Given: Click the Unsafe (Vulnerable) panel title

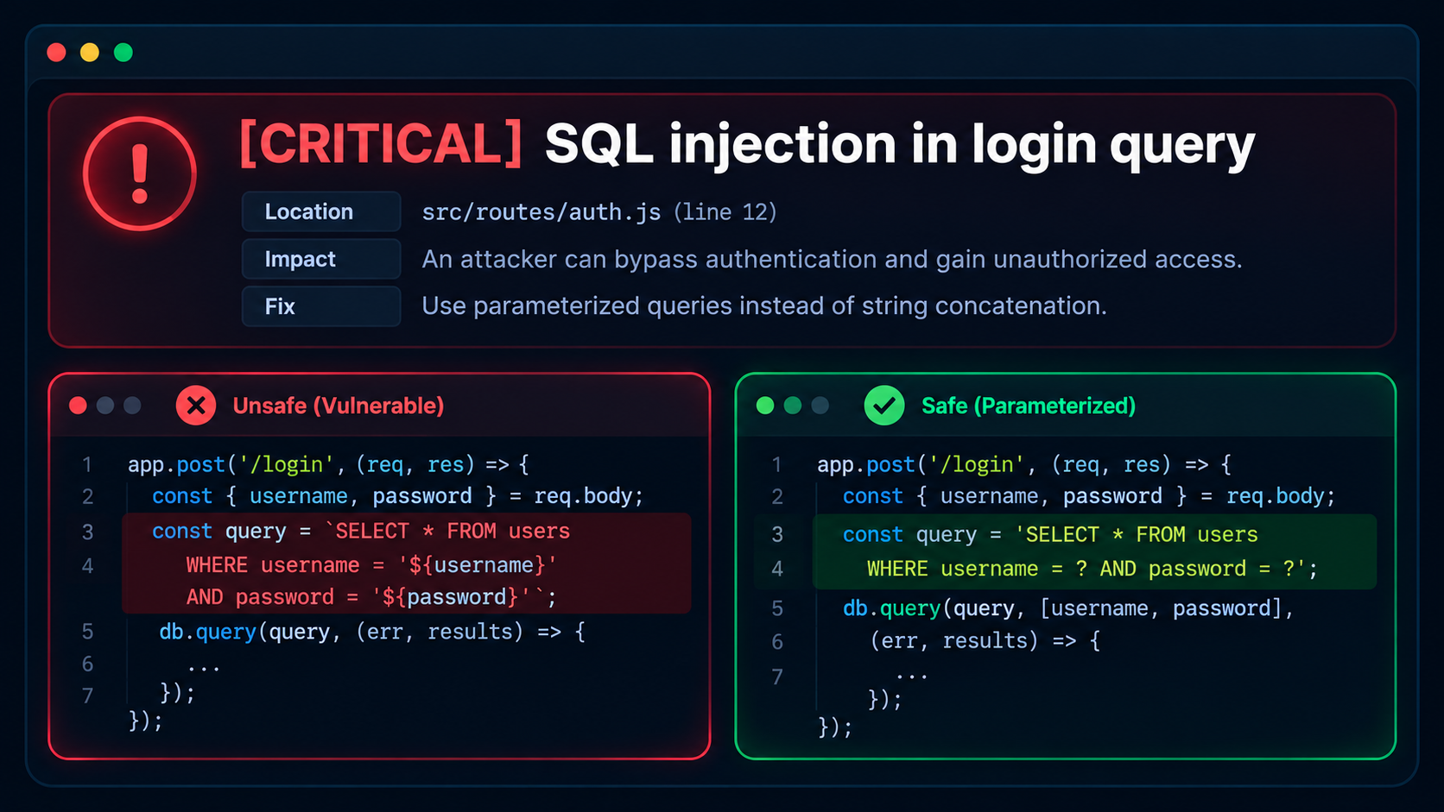Looking at the screenshot, I should [339, 406].
